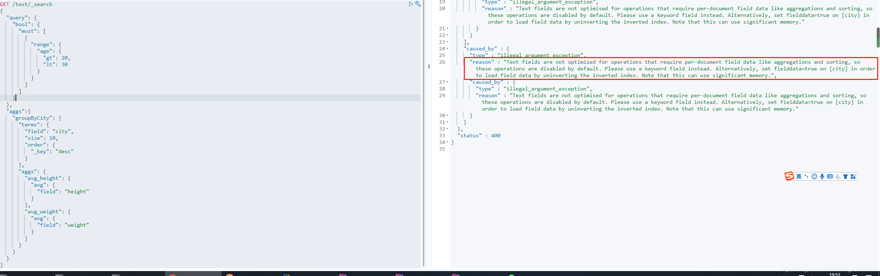Click the pane resize handle between editors
The height and width of the screenshot is (276, 880).
coord(429,67)
